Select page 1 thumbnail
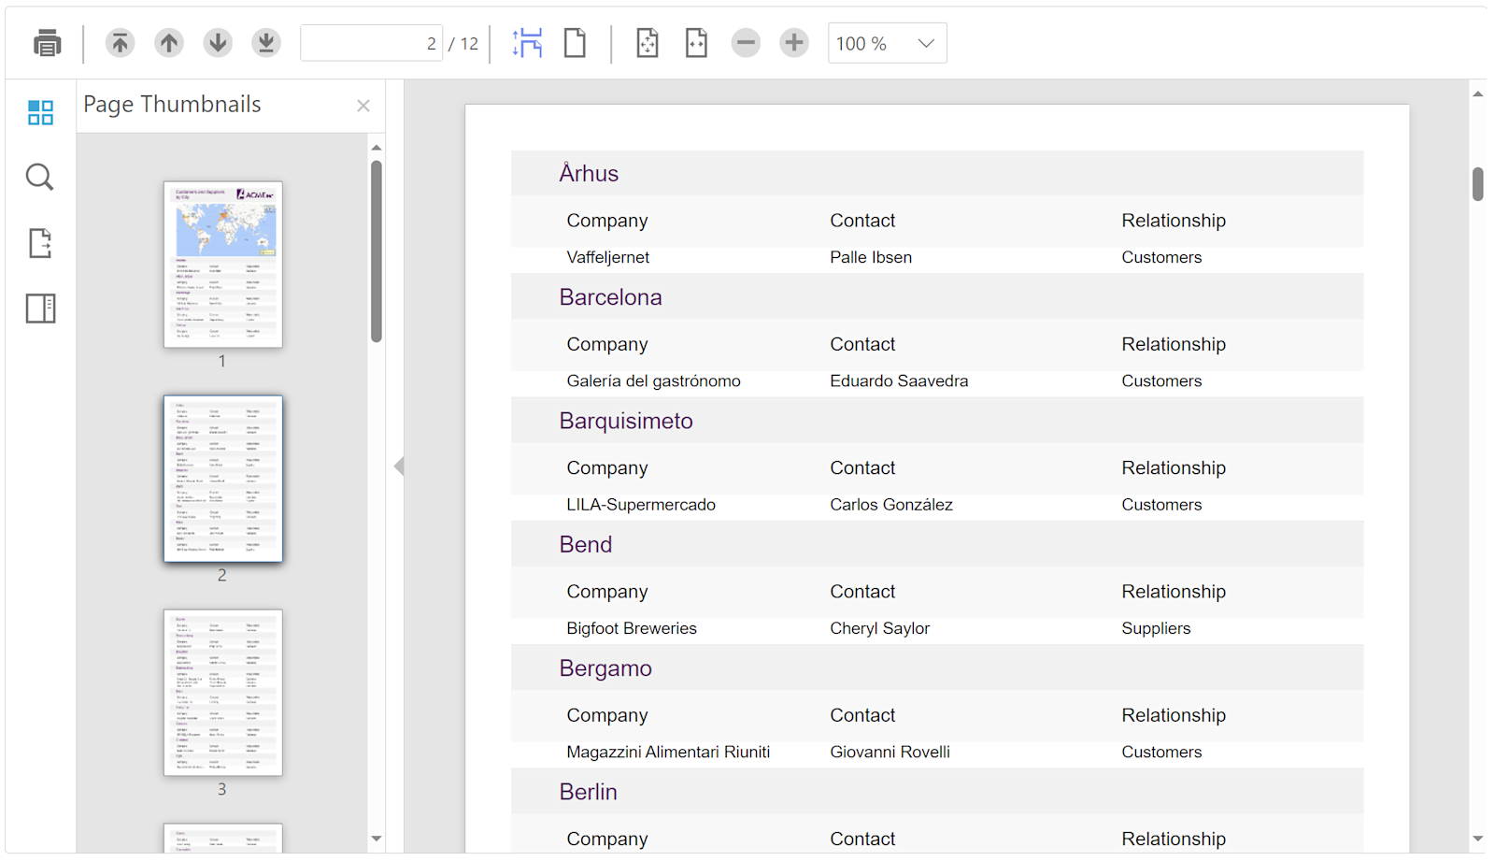This screenshot has height=861, width=1495. click(223, 265)
